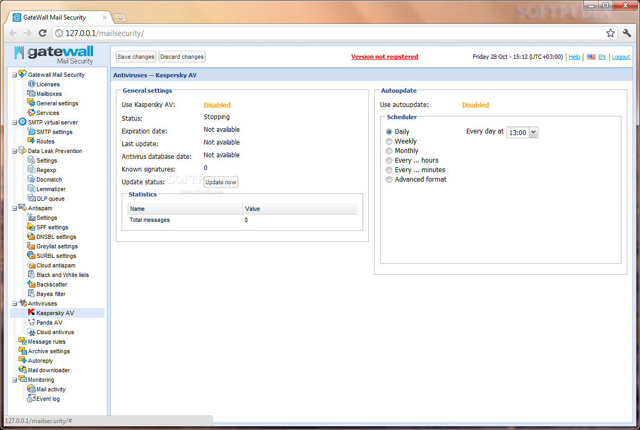Click the Lemmatizer icon
Screen dimensions: 640x430
coord(31,189)
